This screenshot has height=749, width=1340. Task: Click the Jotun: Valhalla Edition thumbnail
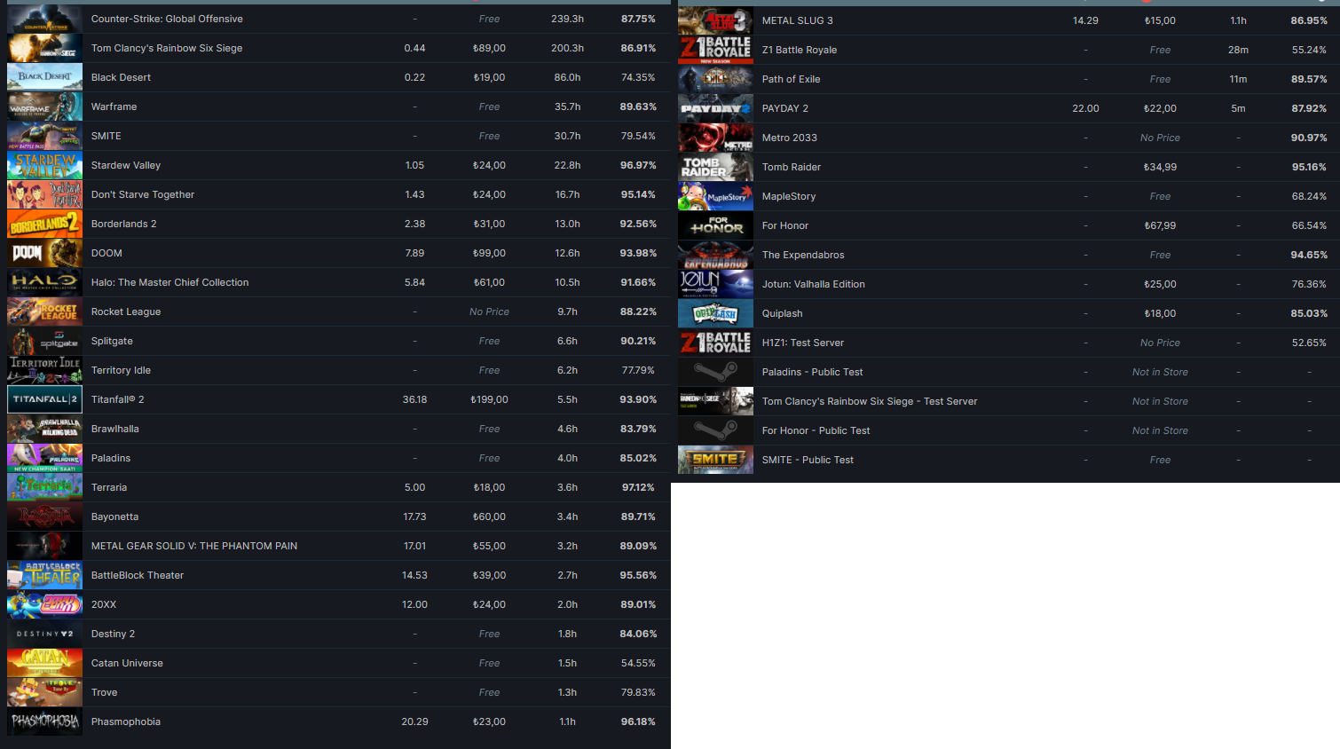point(715,284)
